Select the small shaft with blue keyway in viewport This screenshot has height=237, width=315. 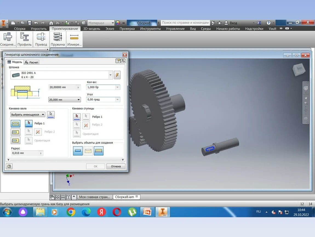coord(220,146)
